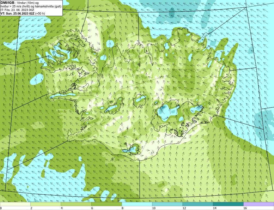Click the legend label '12'
Image resolution: width=274 pixels, height=210 pixels.
click(x=184, y=208)
